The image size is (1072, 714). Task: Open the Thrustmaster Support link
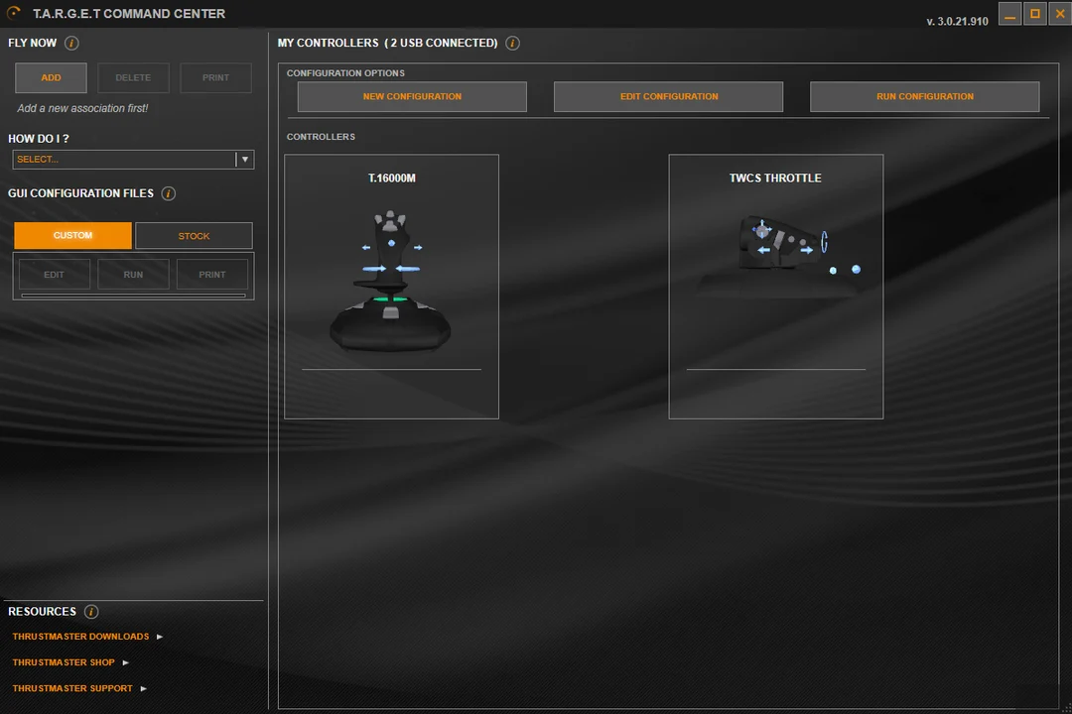click(72, 688)
